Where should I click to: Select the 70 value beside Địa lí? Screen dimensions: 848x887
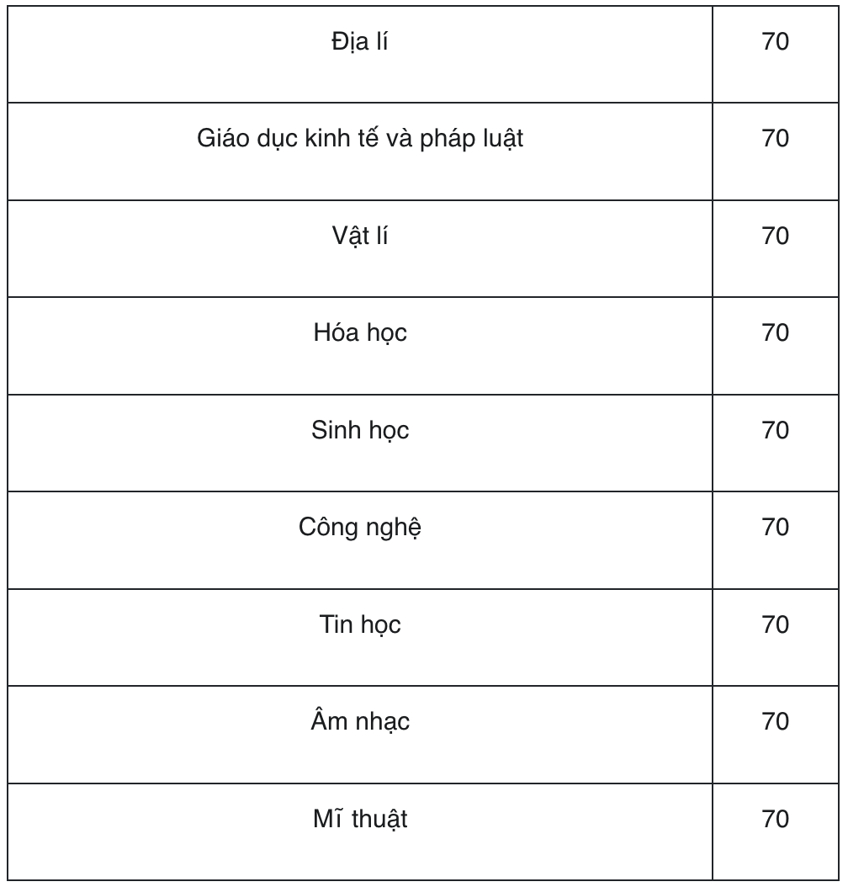tap(775, 42)
